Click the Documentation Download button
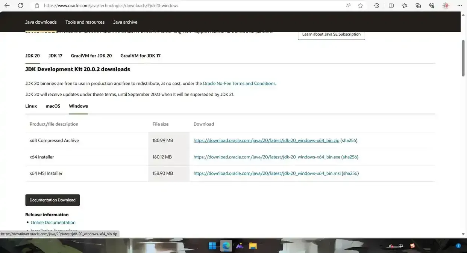The image size is (467, 253). pos(53,200)
